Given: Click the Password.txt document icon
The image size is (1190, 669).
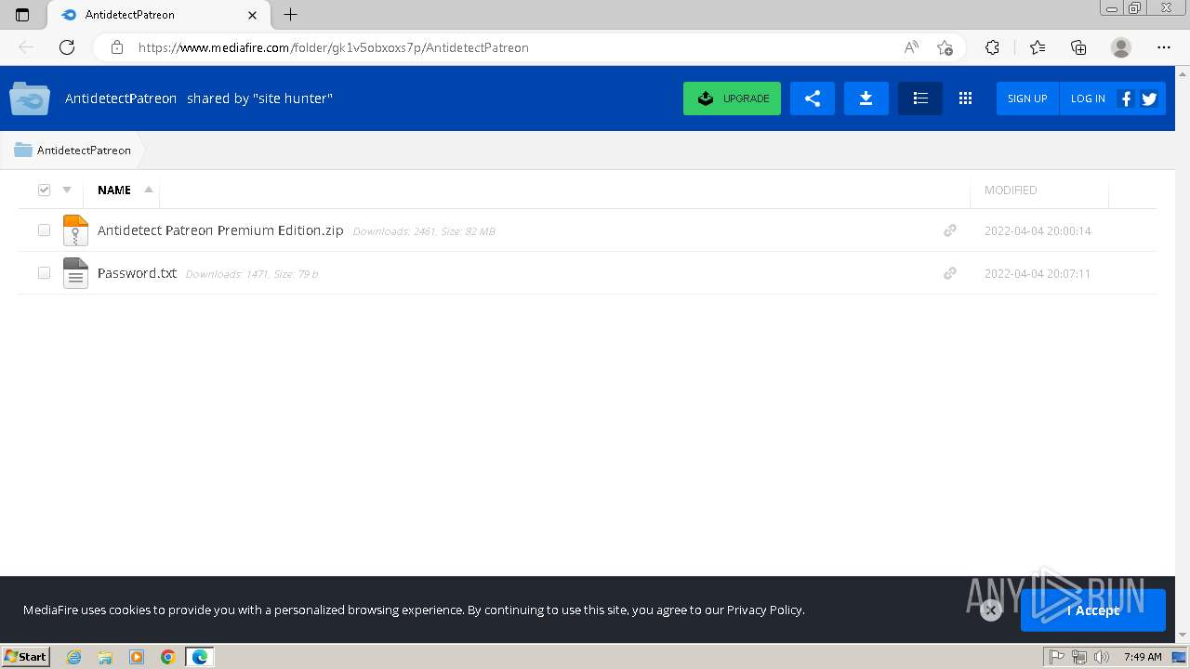Looking at the screenshot, I should coord(75,273).
